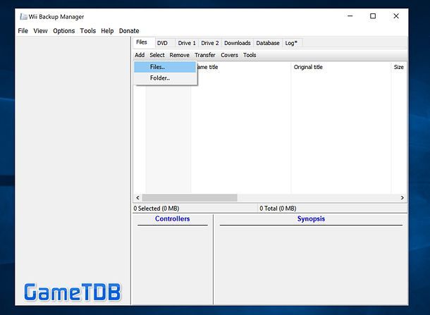
Task: Click the horizontal scrollbar right arrow
Action: coord(402,197)
